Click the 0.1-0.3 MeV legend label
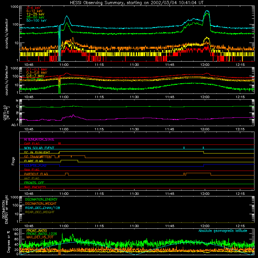258x258 pixels. click(37, 69)
